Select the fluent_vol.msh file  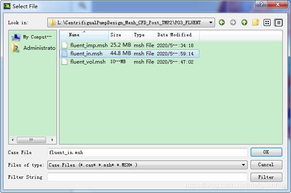tap(87, 62)
